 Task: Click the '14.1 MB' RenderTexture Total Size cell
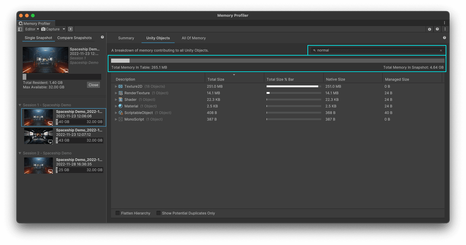tap(213, 93)
